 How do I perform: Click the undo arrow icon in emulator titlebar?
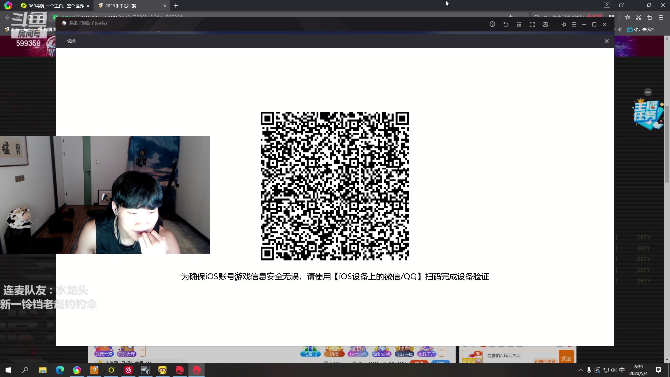(506, 24)
